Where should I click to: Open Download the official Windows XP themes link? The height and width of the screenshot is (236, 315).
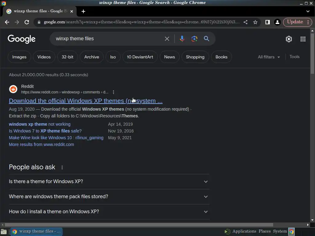[86, 101]
